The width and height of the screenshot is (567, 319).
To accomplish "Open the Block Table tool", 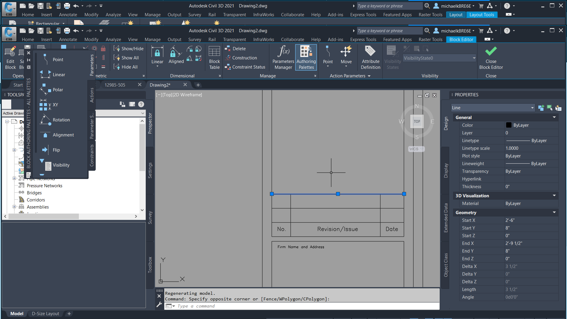I will tap(214, 57).
